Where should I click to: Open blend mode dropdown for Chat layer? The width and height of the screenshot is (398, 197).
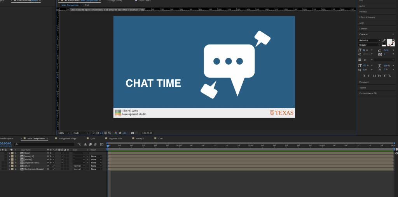coord(79,166)
